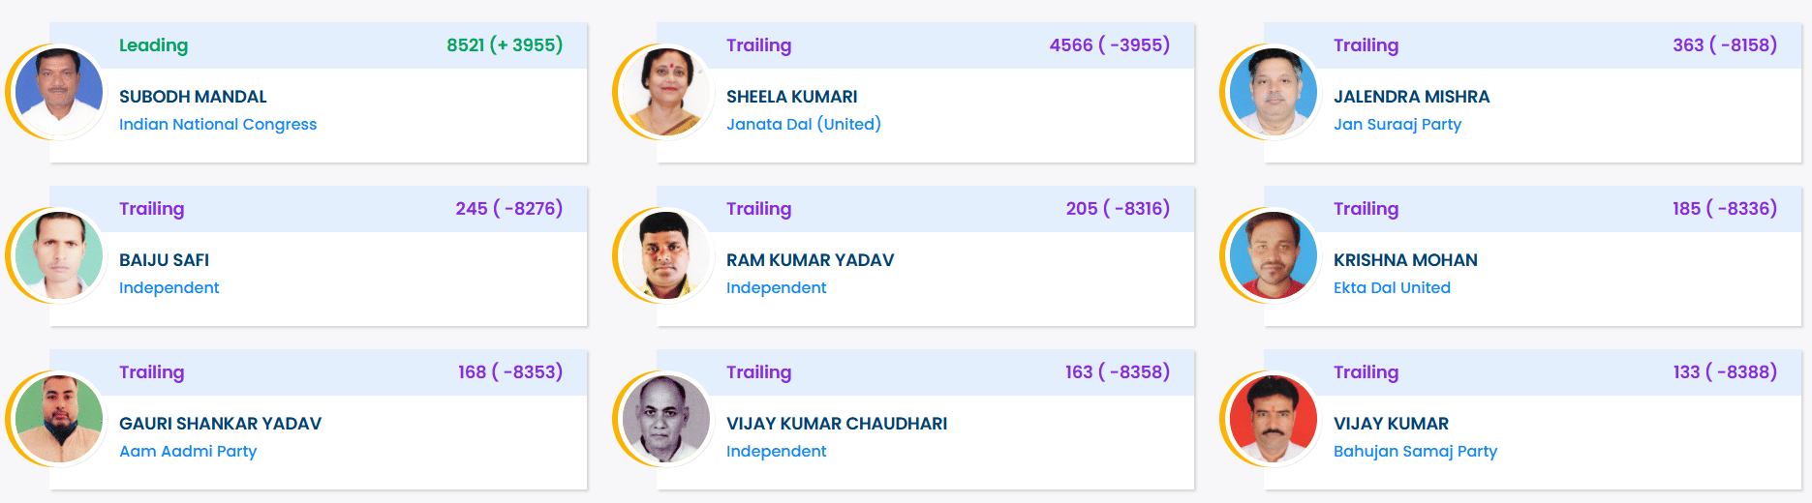This screenshot has width=1812, height=503.
Task: Select the Janata Dal (United) party label
Action: pos(804,124)
